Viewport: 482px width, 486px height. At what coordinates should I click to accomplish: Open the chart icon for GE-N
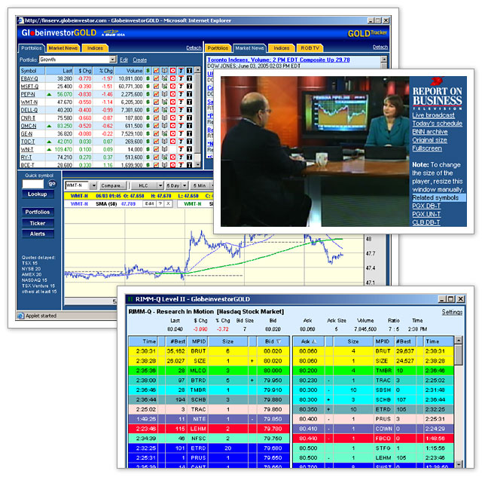156,133
